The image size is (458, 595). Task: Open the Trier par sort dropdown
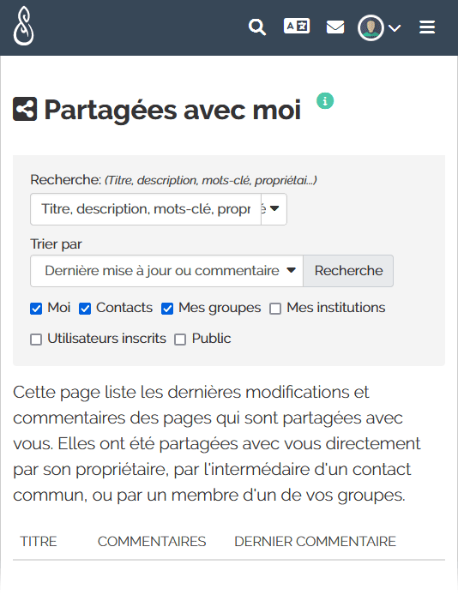[167, 271]
